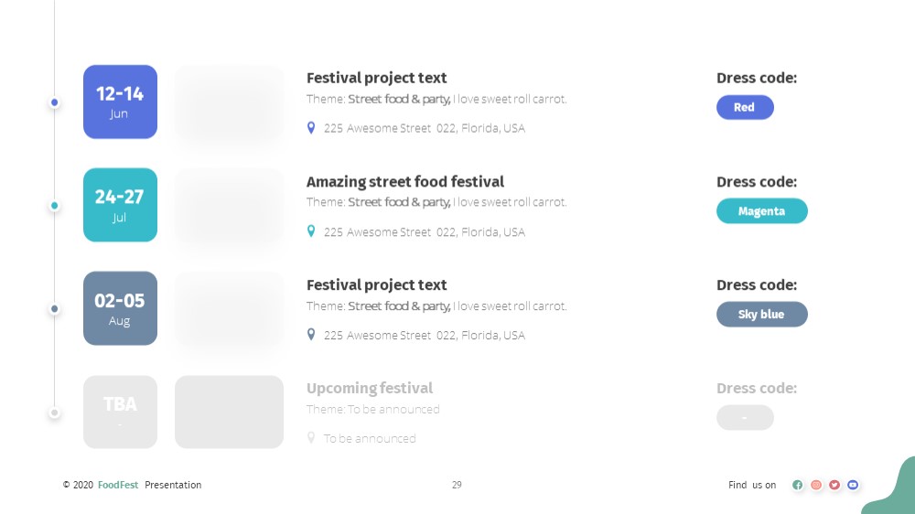Image resolution: width=915 pixels, height=514 pixels.
Task: Click the Magenta dress code pill
Action: click(762, 210)
